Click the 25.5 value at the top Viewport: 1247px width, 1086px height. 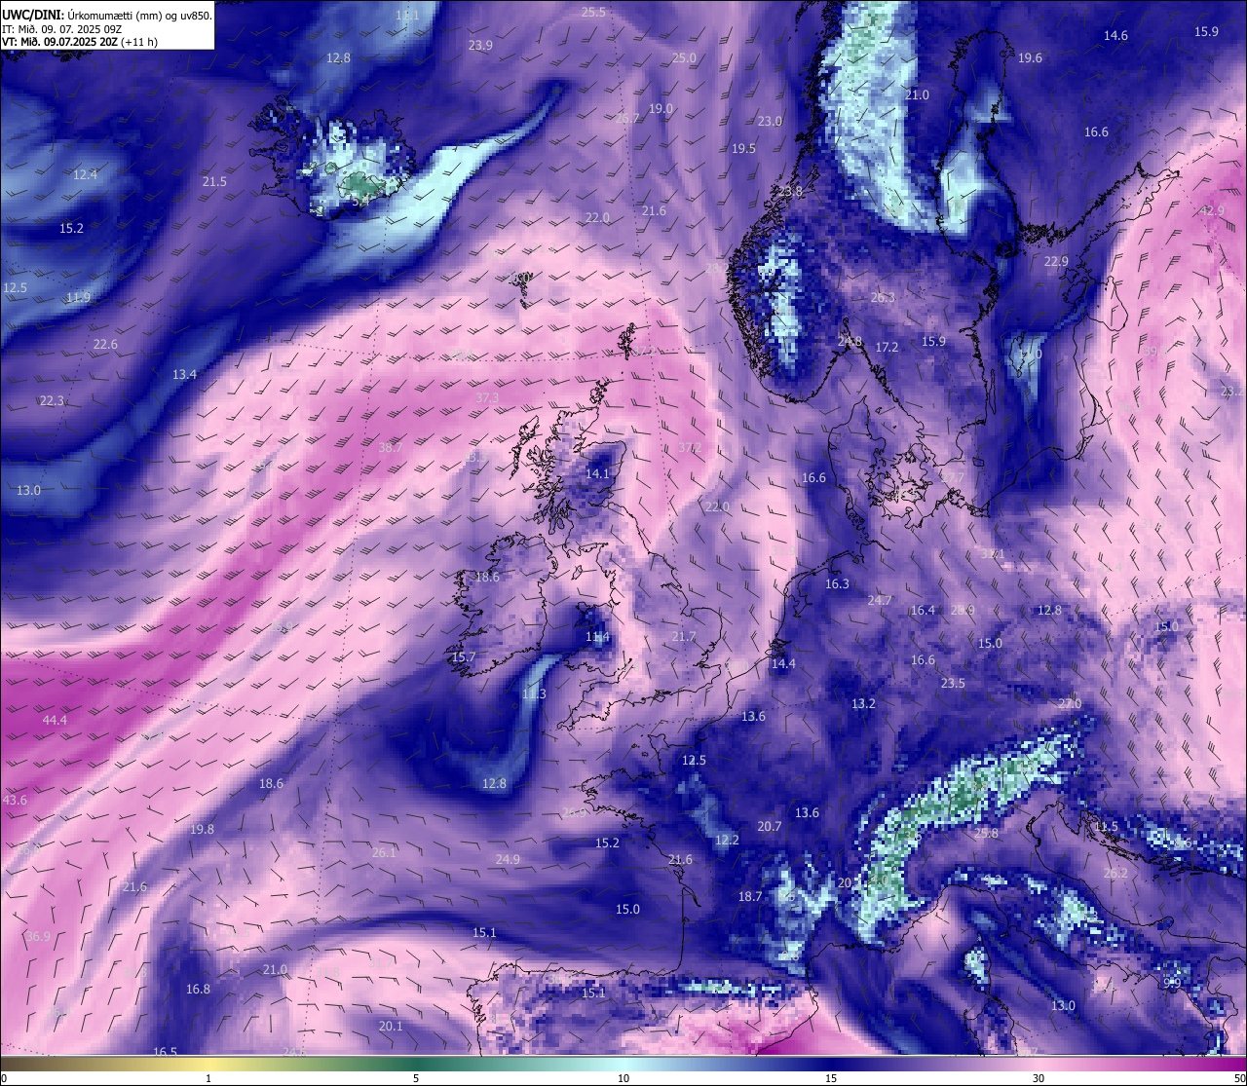click(x=593, y=12)
